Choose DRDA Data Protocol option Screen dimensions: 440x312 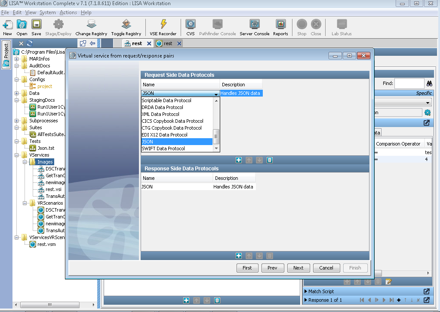[177, 107]
